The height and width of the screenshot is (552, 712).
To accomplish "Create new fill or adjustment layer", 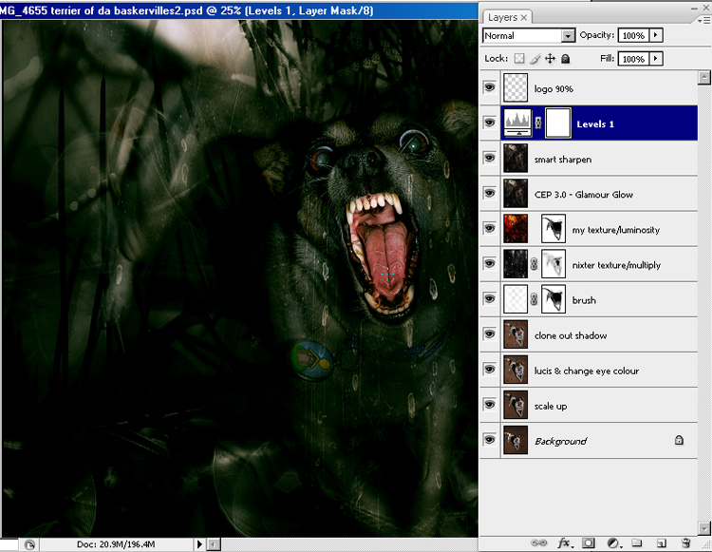I will (614, 542).
